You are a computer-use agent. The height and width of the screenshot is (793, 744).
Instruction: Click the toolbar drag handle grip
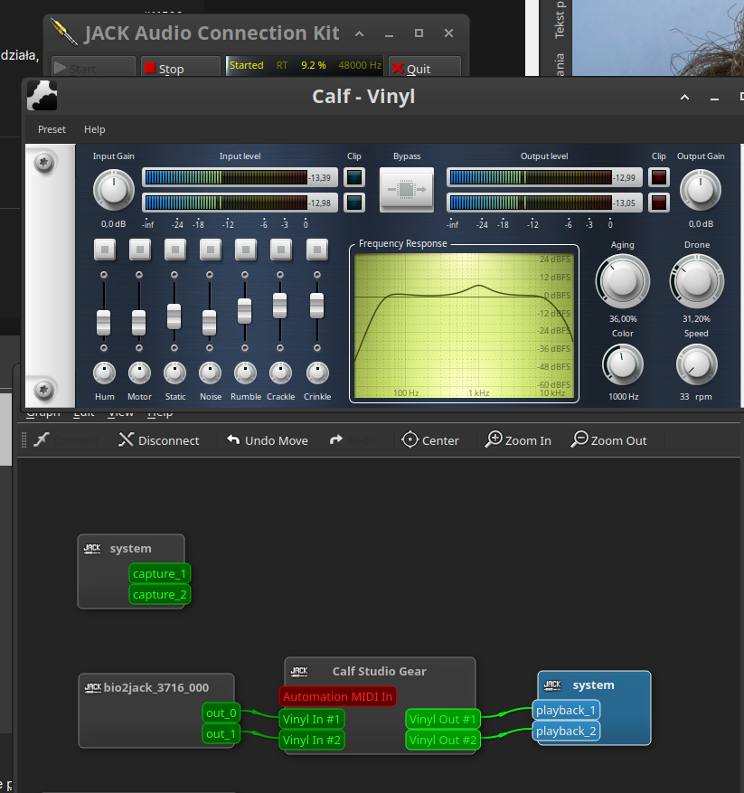24,440
